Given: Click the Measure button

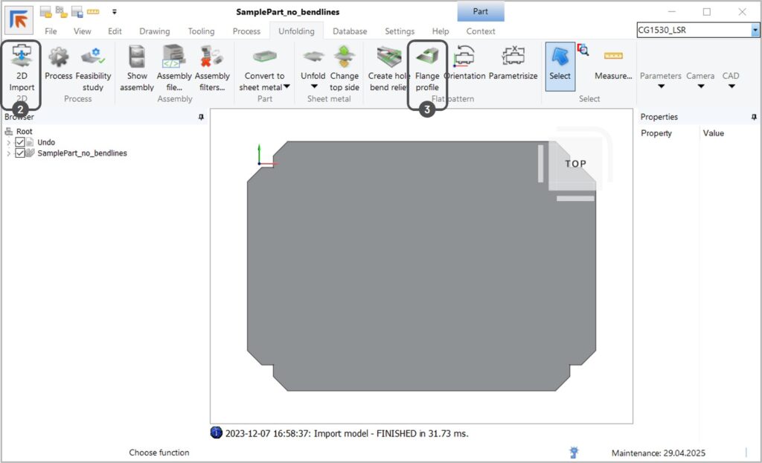Looking at the screenshot, I should 613,66.
